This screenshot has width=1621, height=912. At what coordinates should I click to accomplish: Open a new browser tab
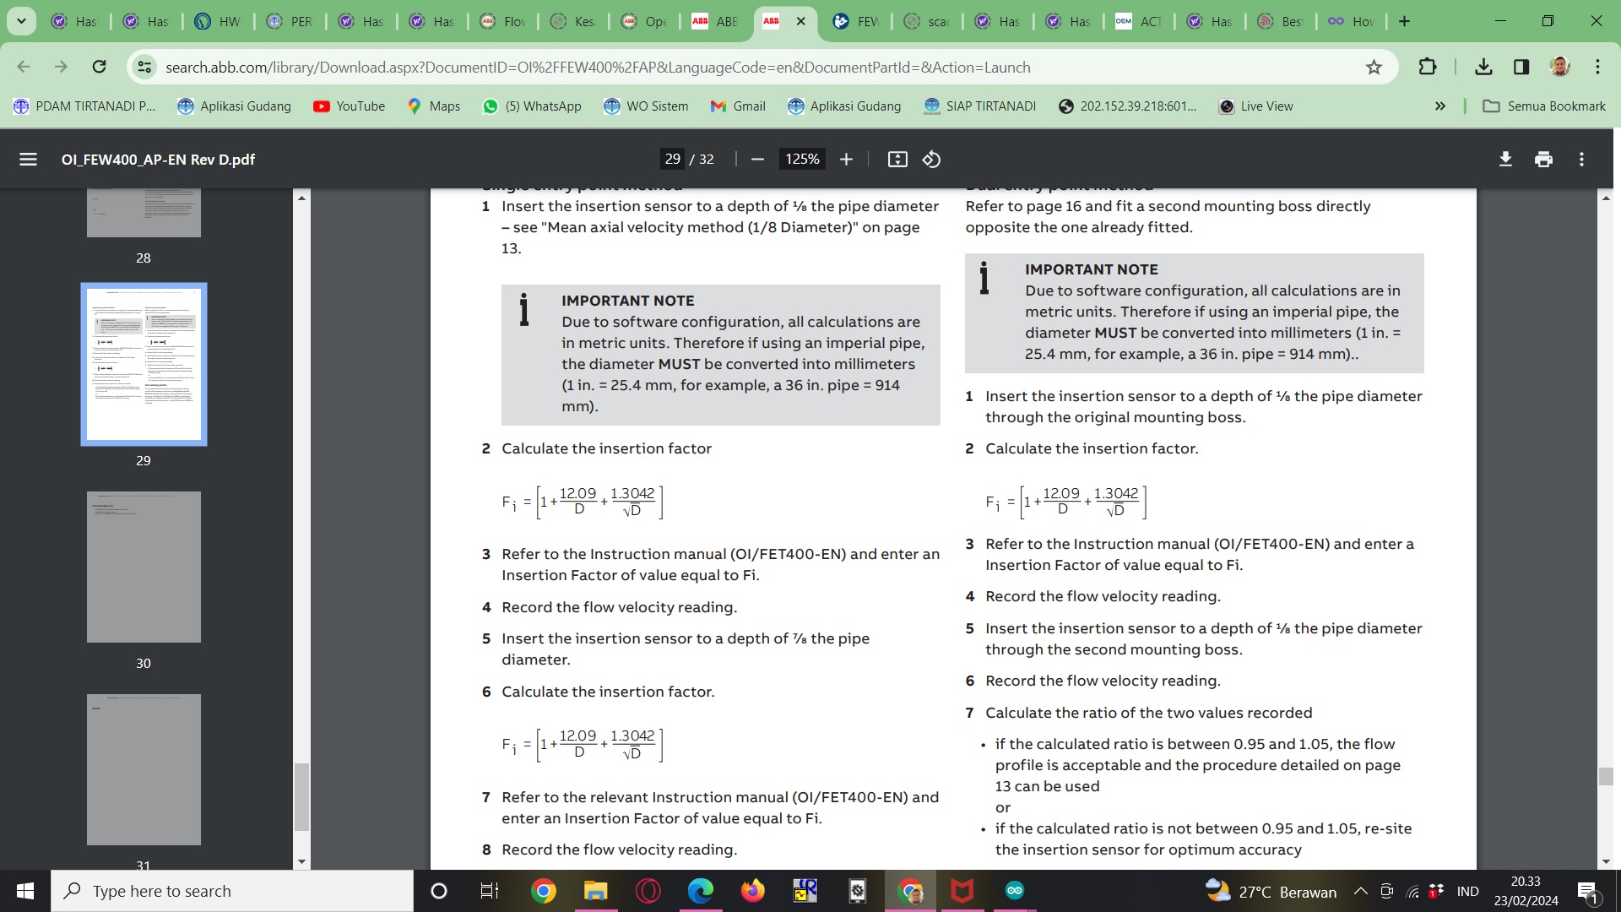click(1404, 21)
